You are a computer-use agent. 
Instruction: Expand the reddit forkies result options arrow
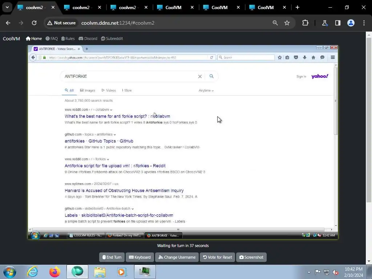(108, 159)
